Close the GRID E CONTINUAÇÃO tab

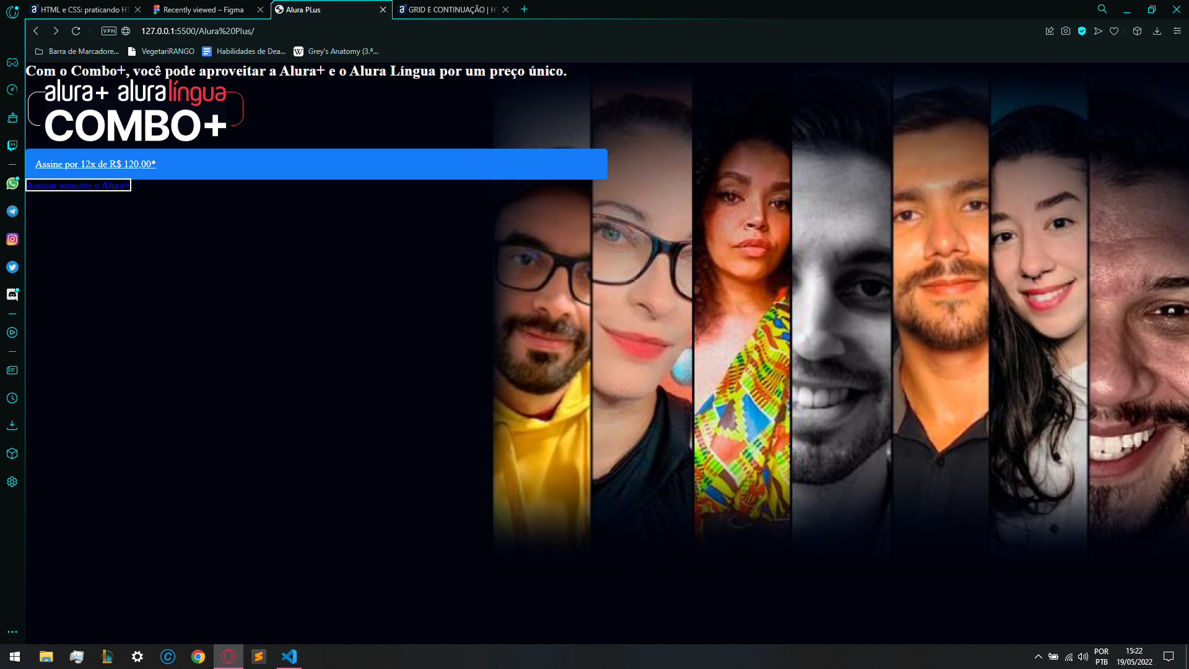[x=505, y=9]
